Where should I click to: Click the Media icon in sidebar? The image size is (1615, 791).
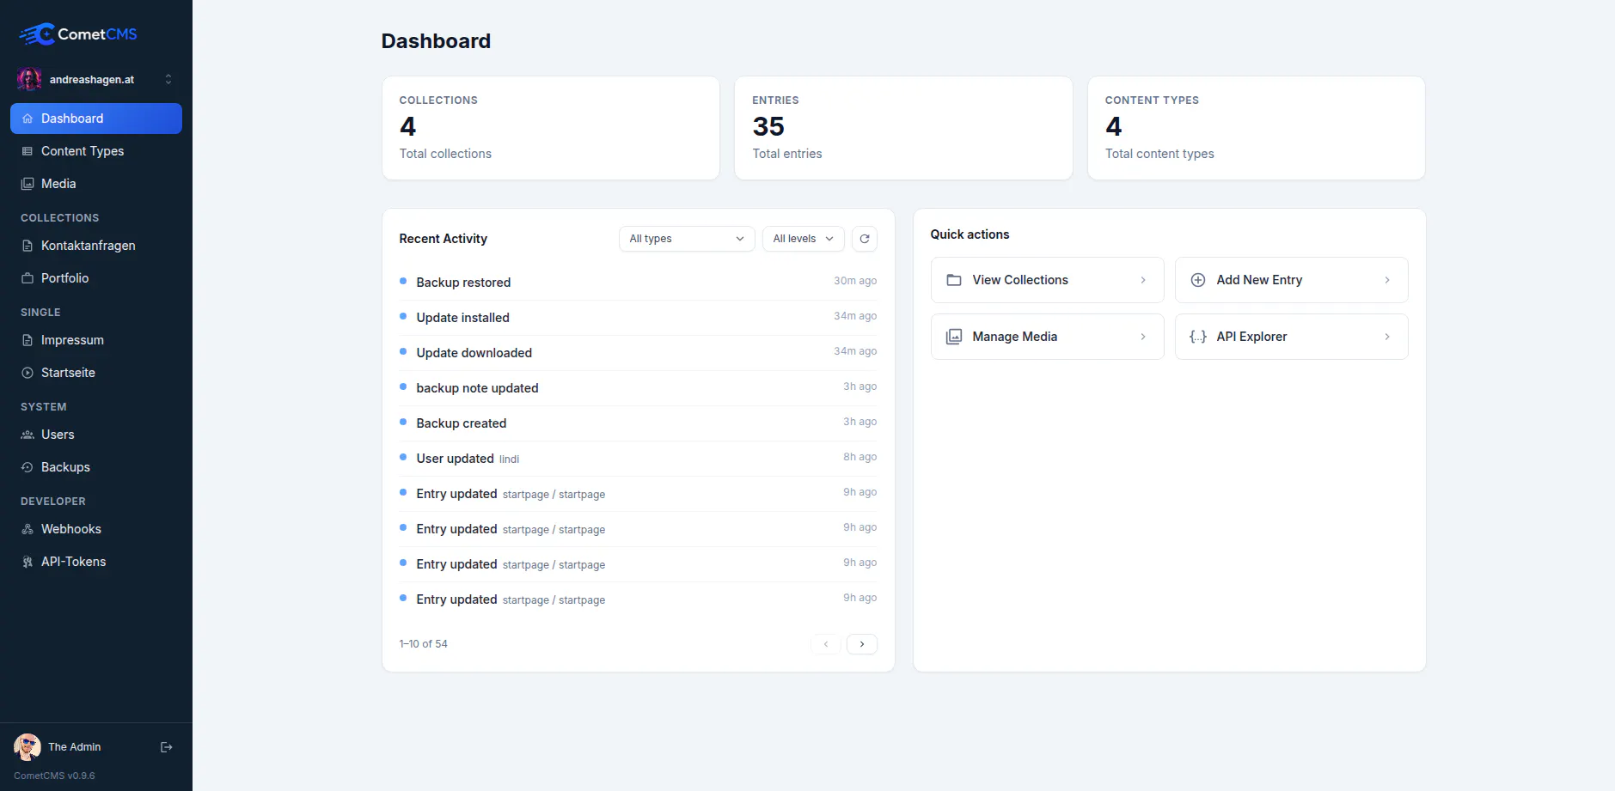[28, 184]
